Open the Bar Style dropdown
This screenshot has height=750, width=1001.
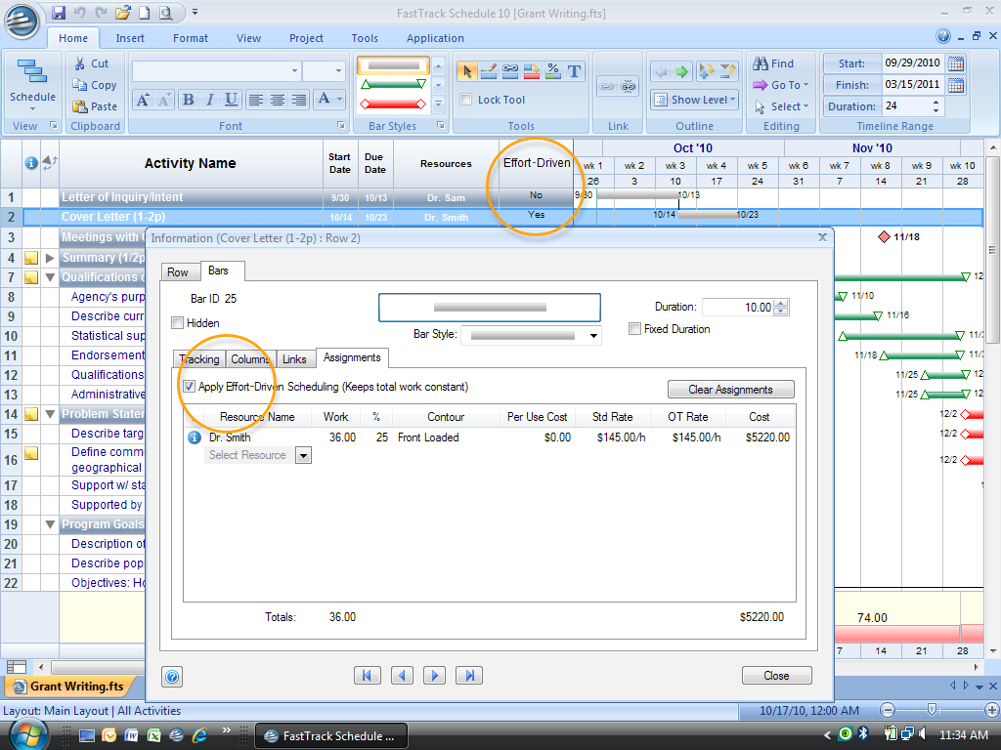click(593, 335)
